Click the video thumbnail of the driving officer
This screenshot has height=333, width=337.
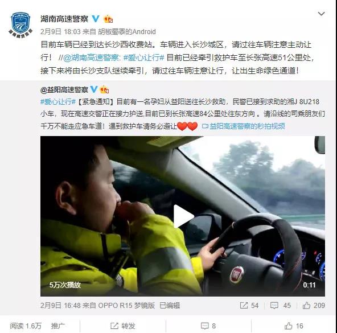[183, 216]
